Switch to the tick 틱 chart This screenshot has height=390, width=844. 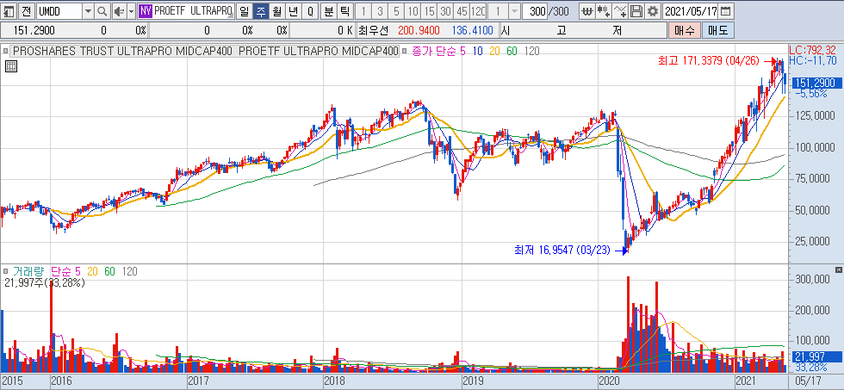click(x=344, y=10)
